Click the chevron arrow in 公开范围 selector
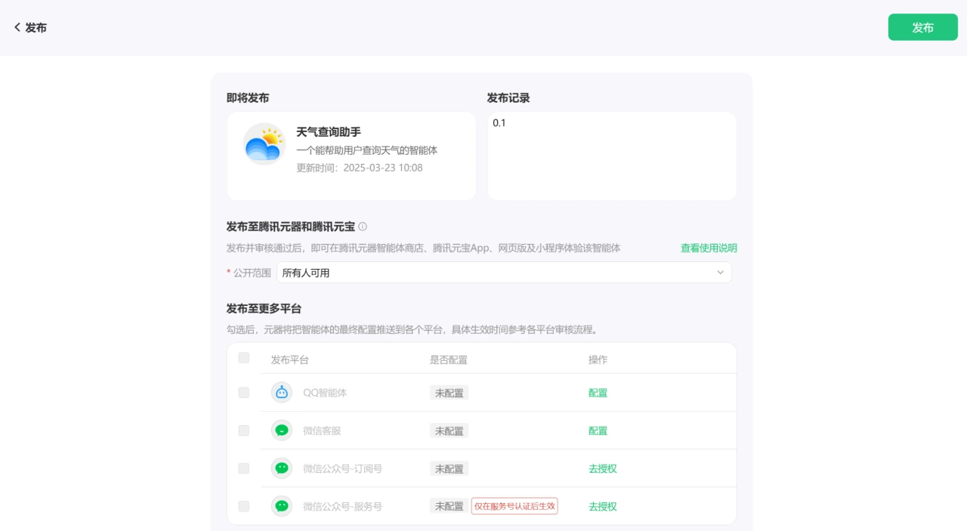967x531 pixels. 720,273
